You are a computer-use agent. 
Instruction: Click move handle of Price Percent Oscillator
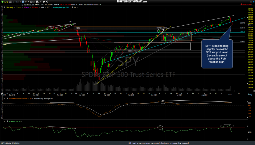7,99
